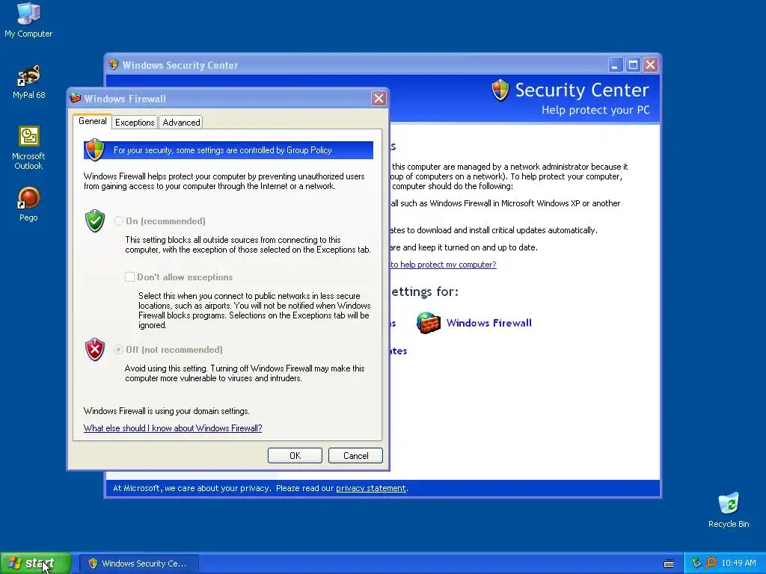
Task: Click the Security Center shield logo
Action: (x=500, y=90)
